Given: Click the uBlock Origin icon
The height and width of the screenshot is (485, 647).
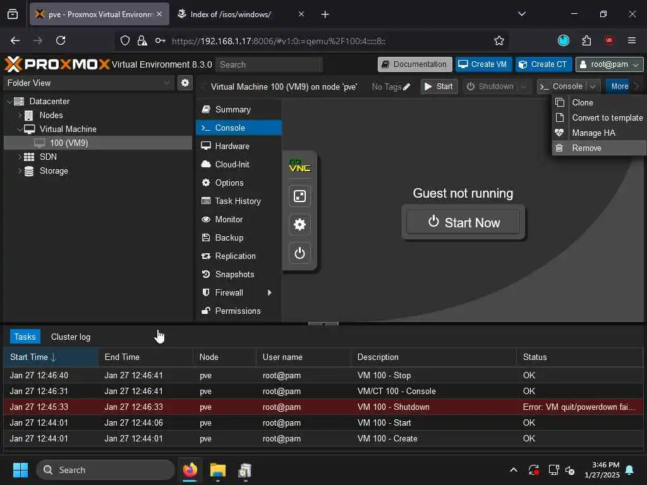Looking at the screenshot, I should coord(608,40).
